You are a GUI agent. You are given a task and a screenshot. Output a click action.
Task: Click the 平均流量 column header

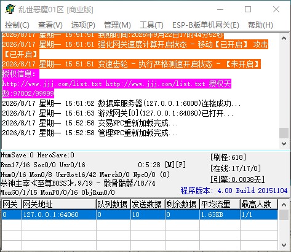[220, 204]
